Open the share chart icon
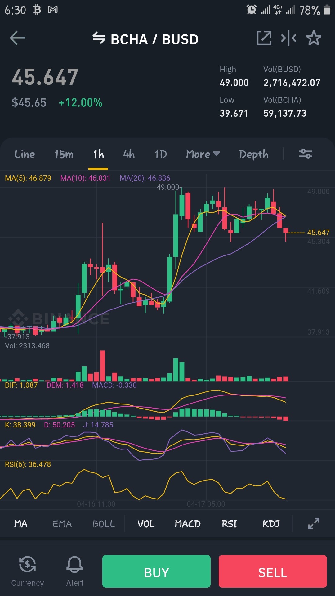The image size is (335, 596). click(264, 38)
